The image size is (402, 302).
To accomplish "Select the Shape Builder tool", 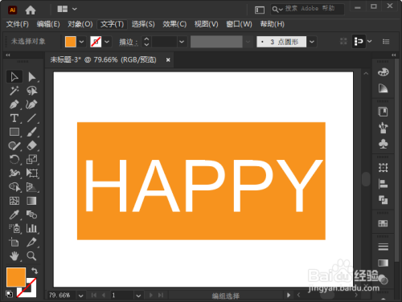I will pos(14,187).
